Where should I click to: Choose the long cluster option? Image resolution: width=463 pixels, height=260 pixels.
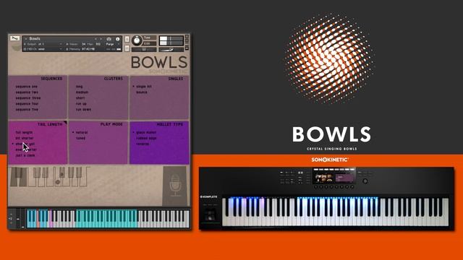pyautogui.click(x=79, y=87)
